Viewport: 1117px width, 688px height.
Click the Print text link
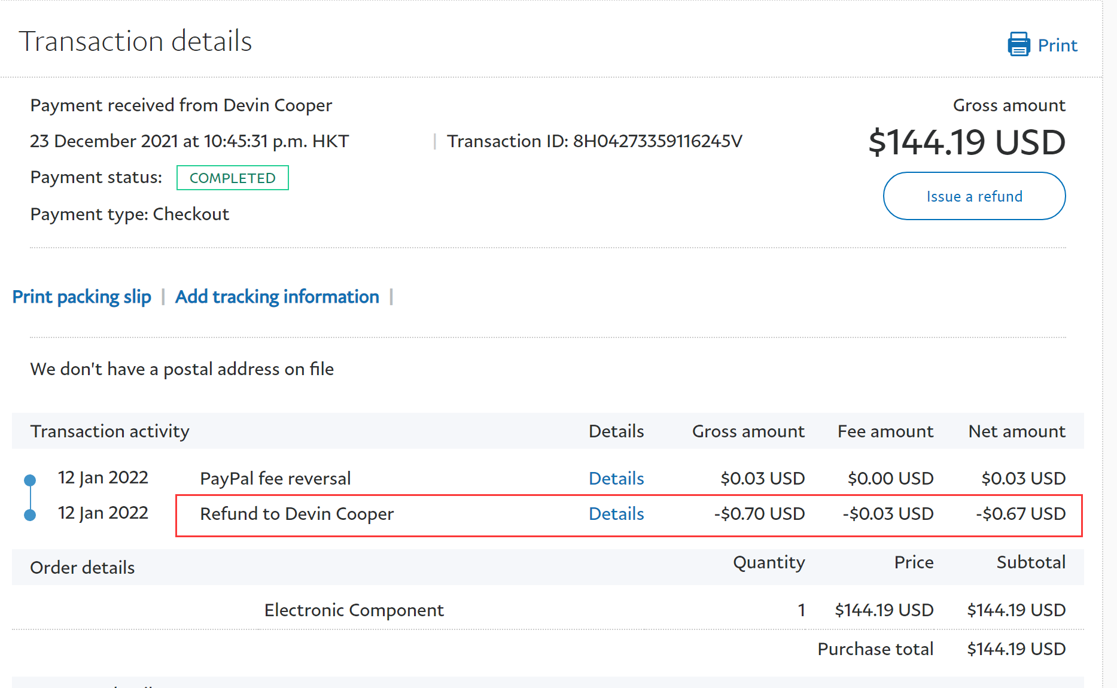[x=1057, y=45]
